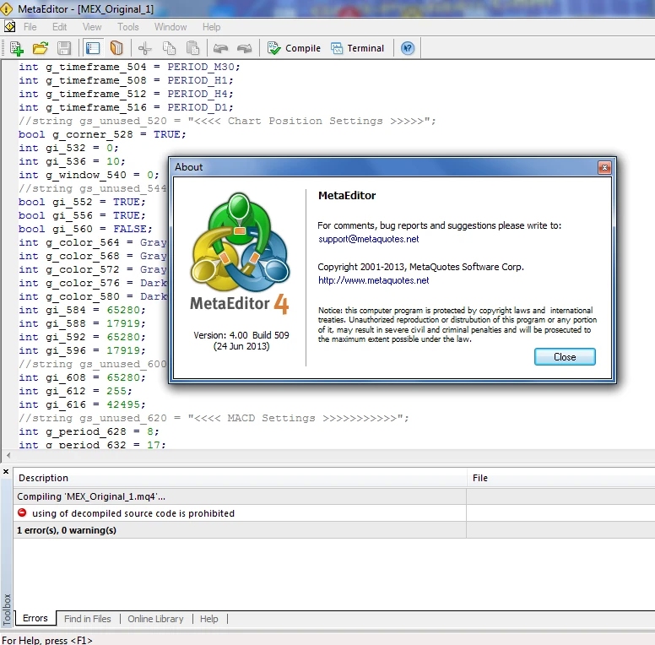Viewport: 655px width, 645px height.
Task: Click the Chart Position Settings comment line
Action: pyautogui.click(x=227, y=121)
